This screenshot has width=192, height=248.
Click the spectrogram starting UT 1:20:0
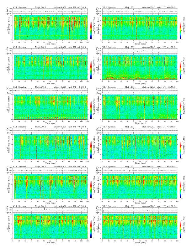point(50,67)
